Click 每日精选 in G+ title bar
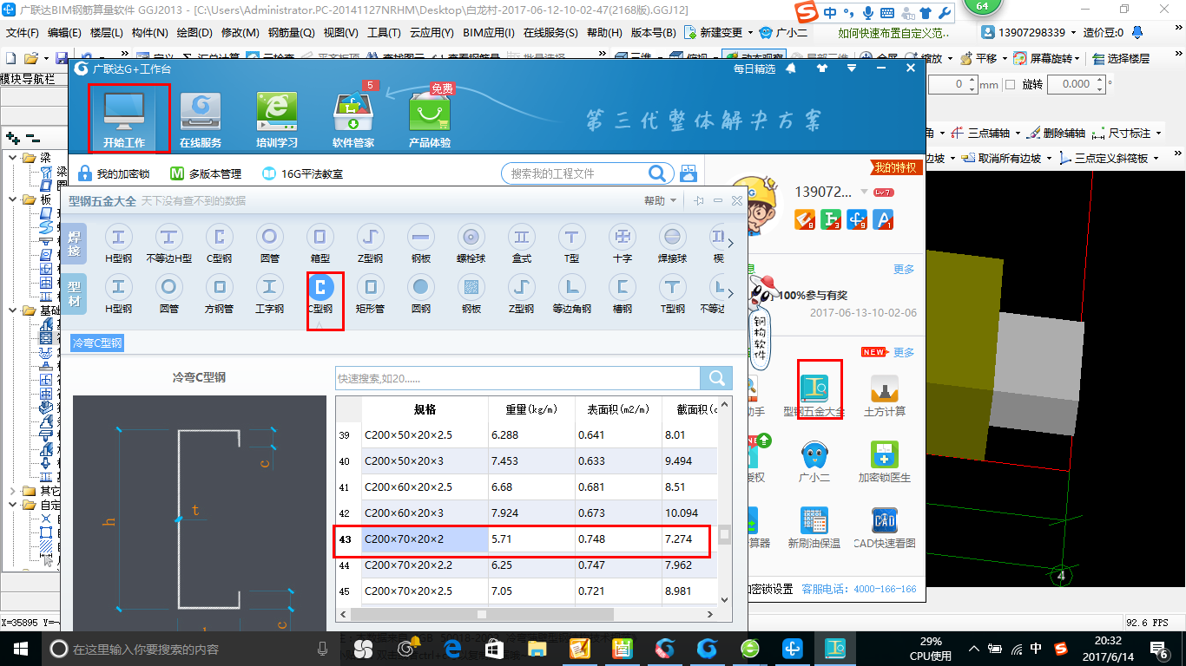The height and width of the screenshot is (666, 1186). click(x=754, y=69)
